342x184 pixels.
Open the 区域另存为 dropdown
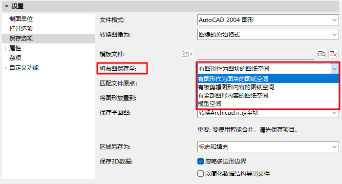pyautogui.click(x=268, y=147)
